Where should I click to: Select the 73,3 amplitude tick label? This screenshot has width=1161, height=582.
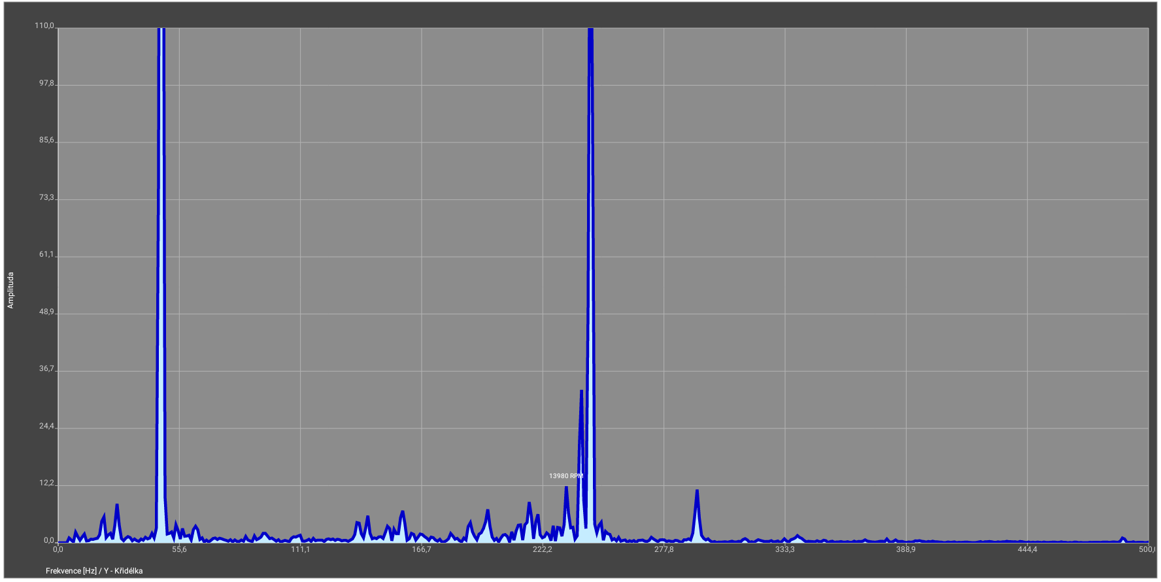[46, 197]
